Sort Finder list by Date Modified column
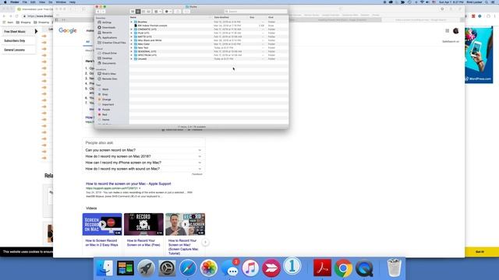499x280 pixels. pos(221,17)
